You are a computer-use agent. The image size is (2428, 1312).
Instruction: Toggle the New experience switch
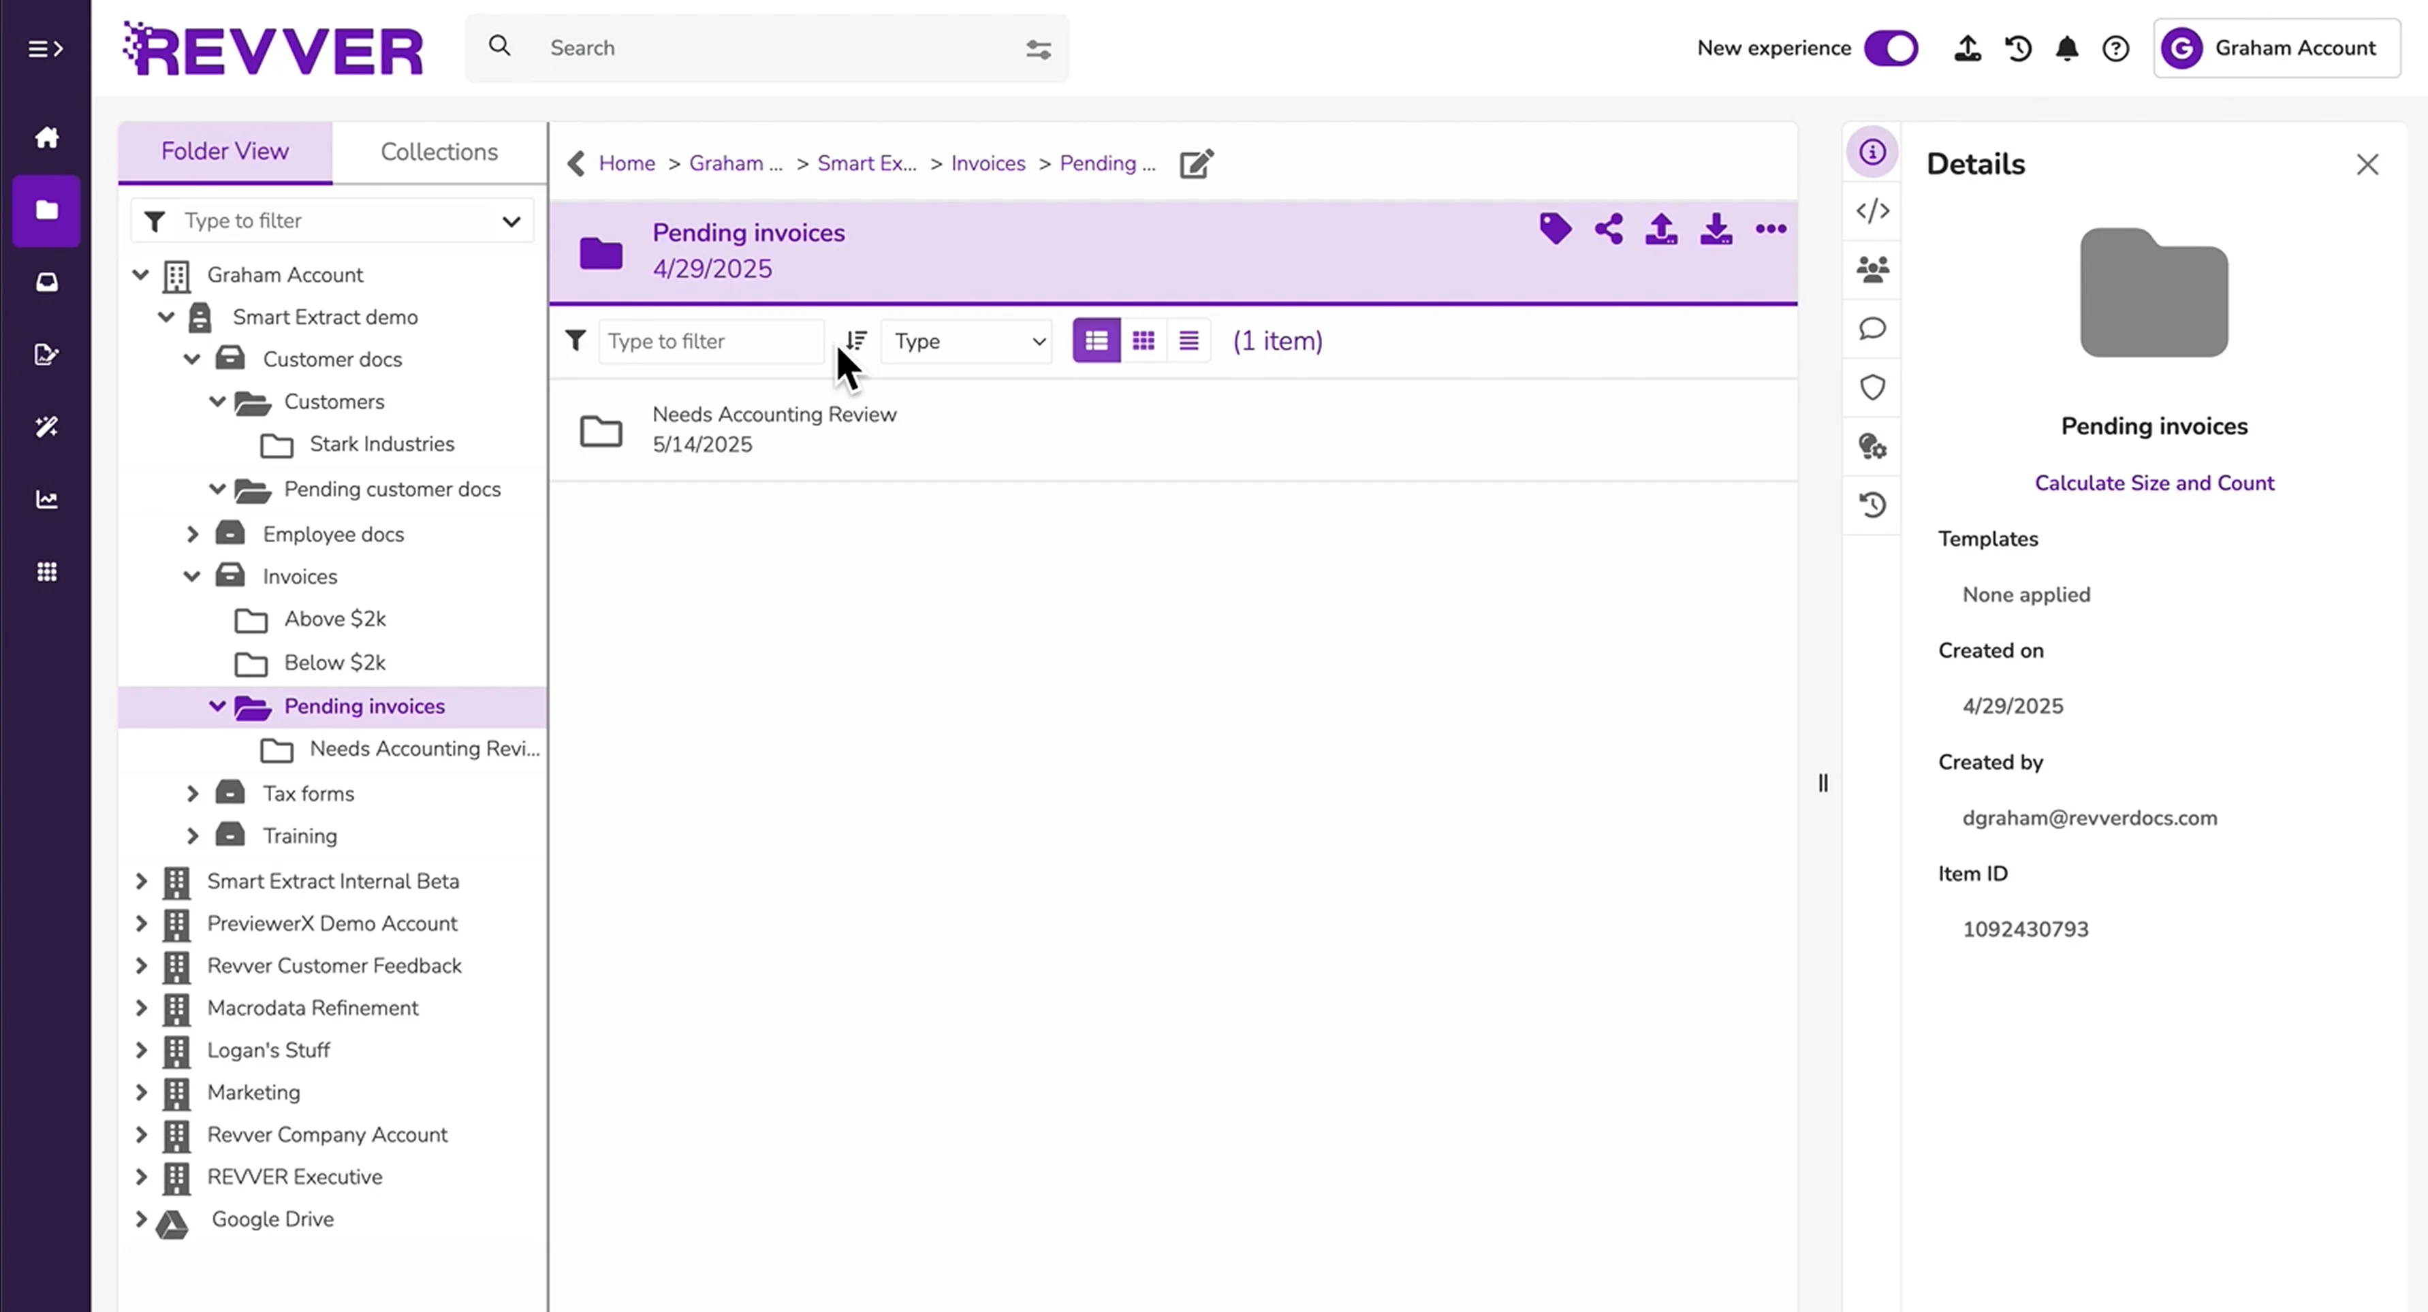(x=1891, y=48)
